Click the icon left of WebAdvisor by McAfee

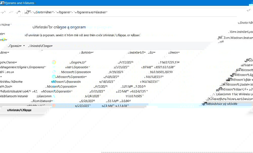(204, 104)
